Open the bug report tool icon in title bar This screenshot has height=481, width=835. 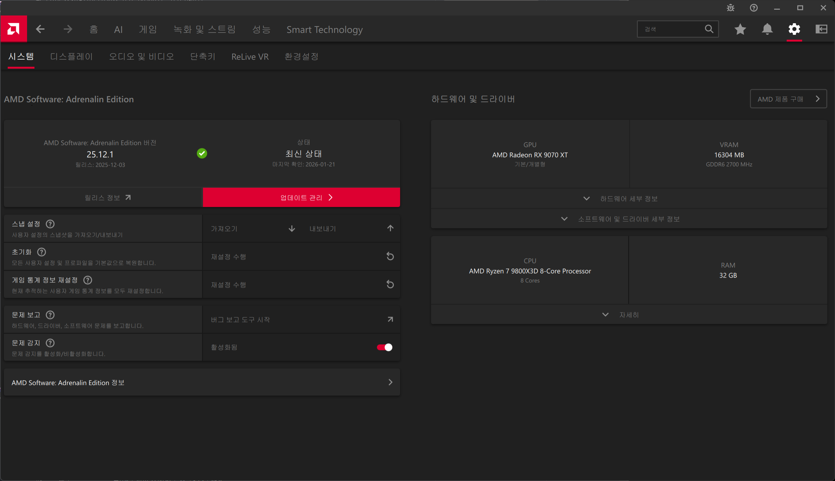730,8
